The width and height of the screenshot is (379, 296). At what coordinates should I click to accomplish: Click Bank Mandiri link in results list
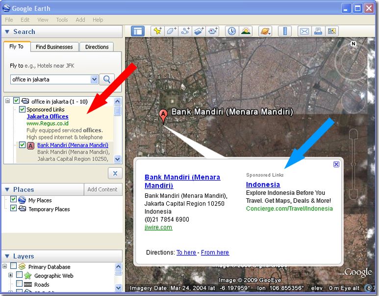(x=73, y=145)
